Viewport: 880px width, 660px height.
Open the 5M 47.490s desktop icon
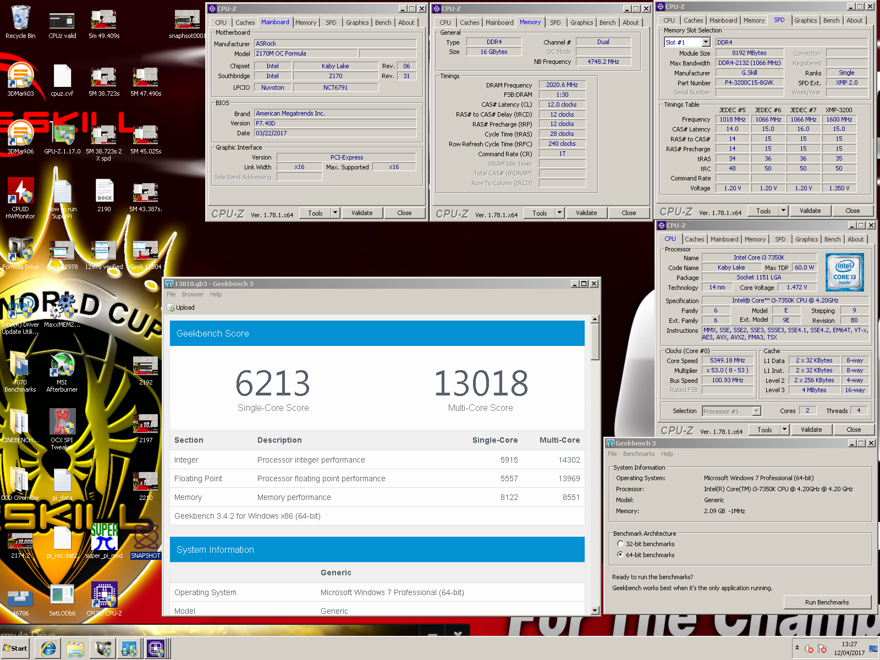(146, 80)
